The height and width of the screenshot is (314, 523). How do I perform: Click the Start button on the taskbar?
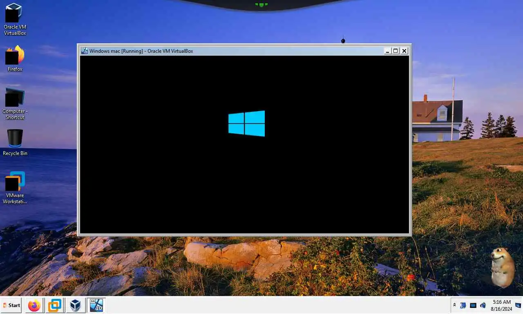tap(11, 305)
